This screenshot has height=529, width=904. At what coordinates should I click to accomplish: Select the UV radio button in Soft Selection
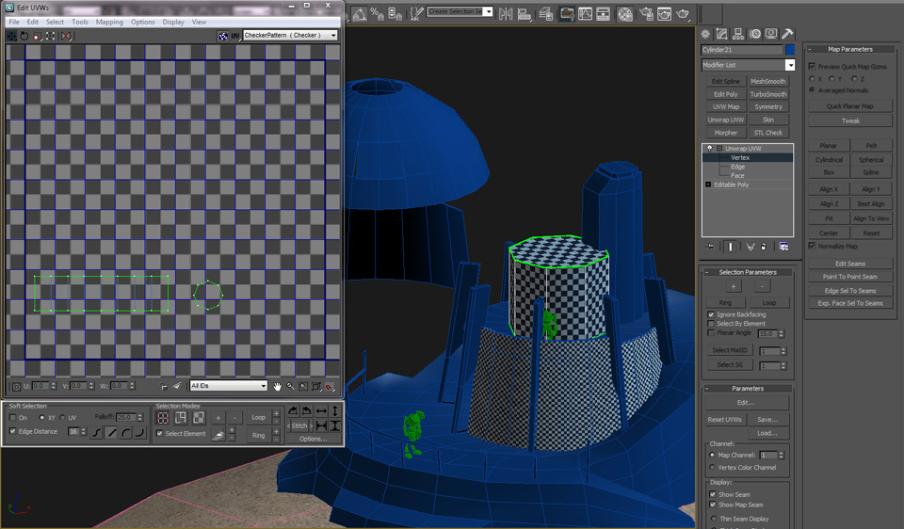(62, 417)
